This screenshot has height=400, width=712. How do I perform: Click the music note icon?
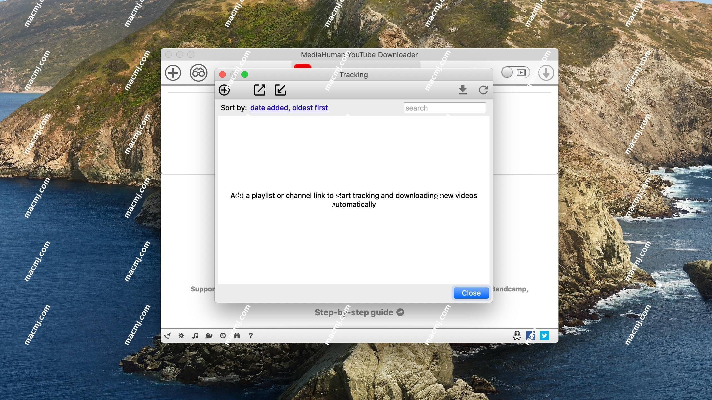click(195, 336)
